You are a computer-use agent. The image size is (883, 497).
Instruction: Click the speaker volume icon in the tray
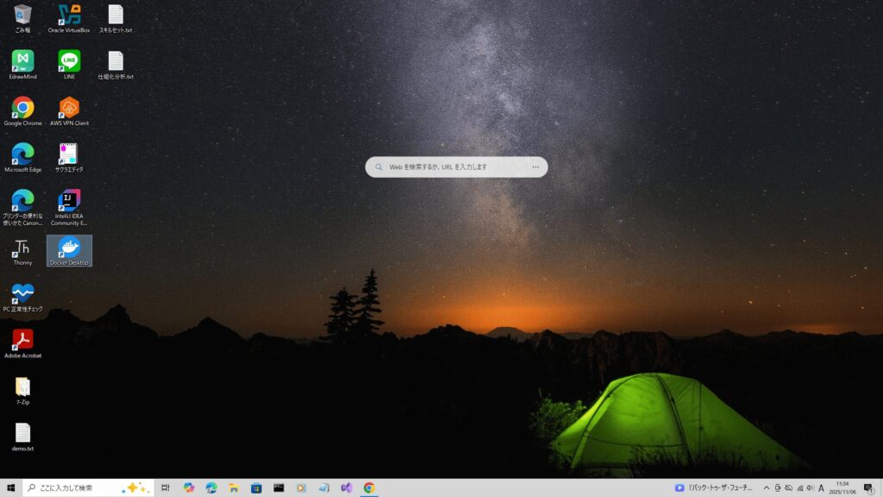[809, 488]
